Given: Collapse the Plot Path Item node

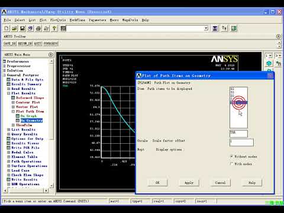Looking at the screenshot, I should tap(13, 111).
